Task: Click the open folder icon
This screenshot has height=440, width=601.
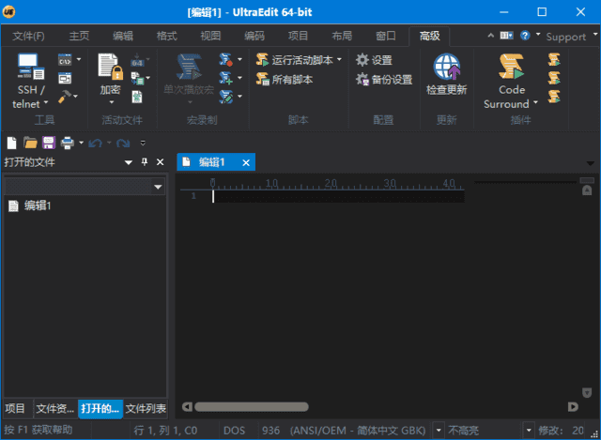Action: point(30,143)
